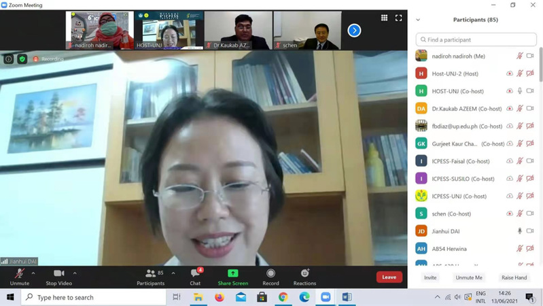543x306 pixels.
Task: Expand video options arrow beside Stop Video
Action: [x=75, y=273]
